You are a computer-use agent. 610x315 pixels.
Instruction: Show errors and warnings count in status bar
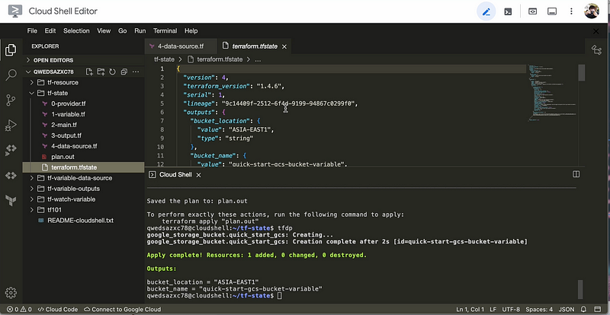click(x=19, y=310)
